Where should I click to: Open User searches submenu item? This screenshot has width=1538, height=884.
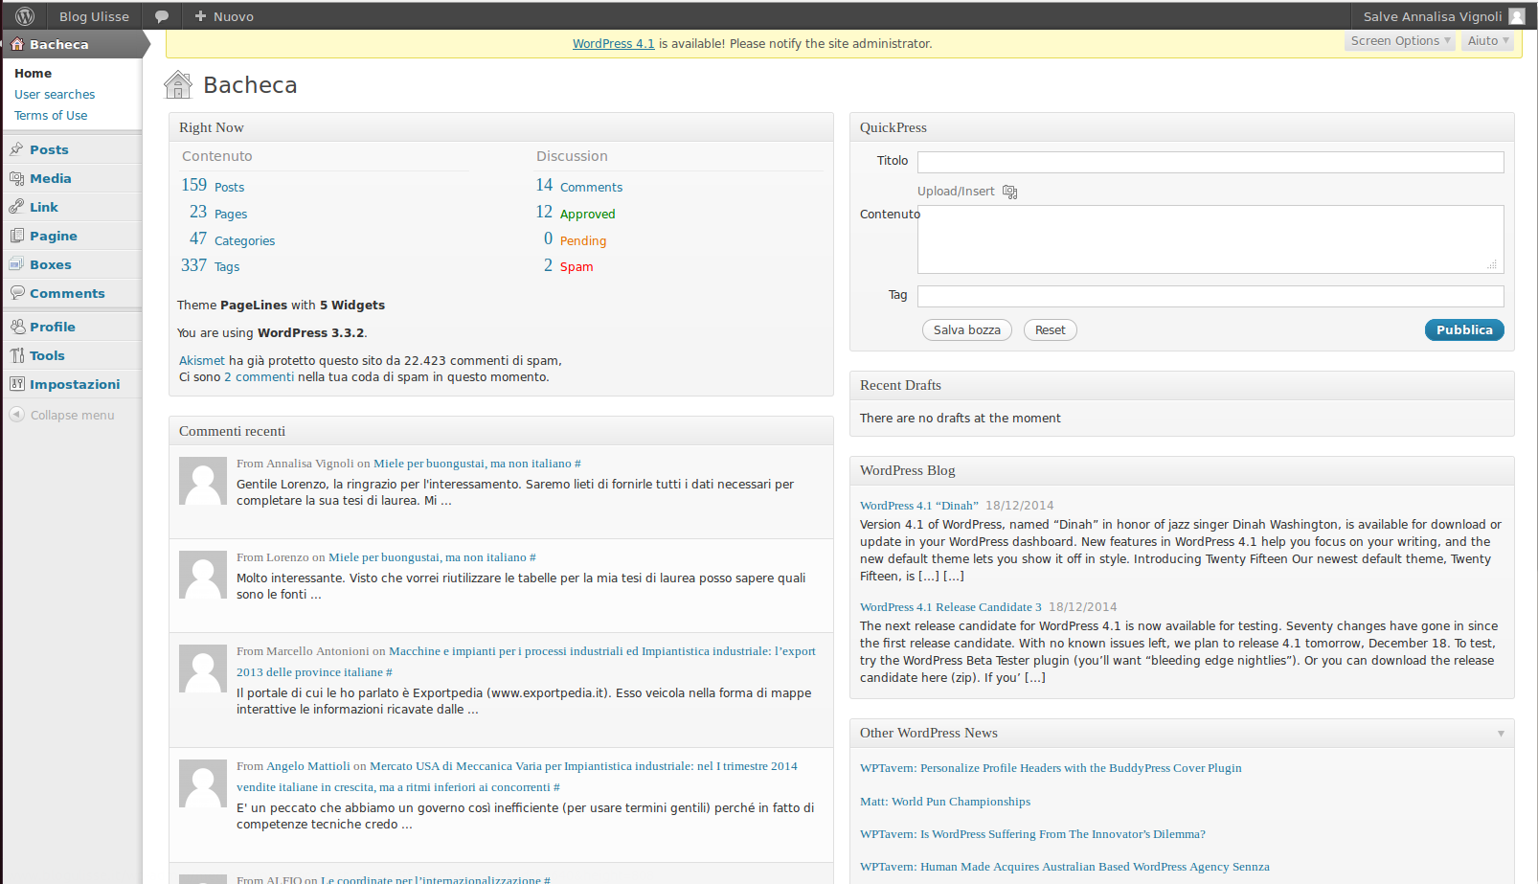click(55, 94)
